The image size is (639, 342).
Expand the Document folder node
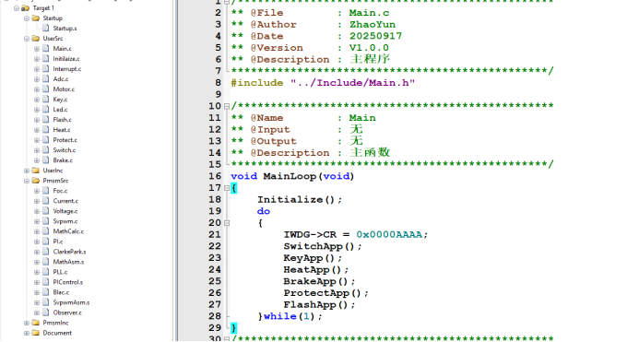coord(27,333)
